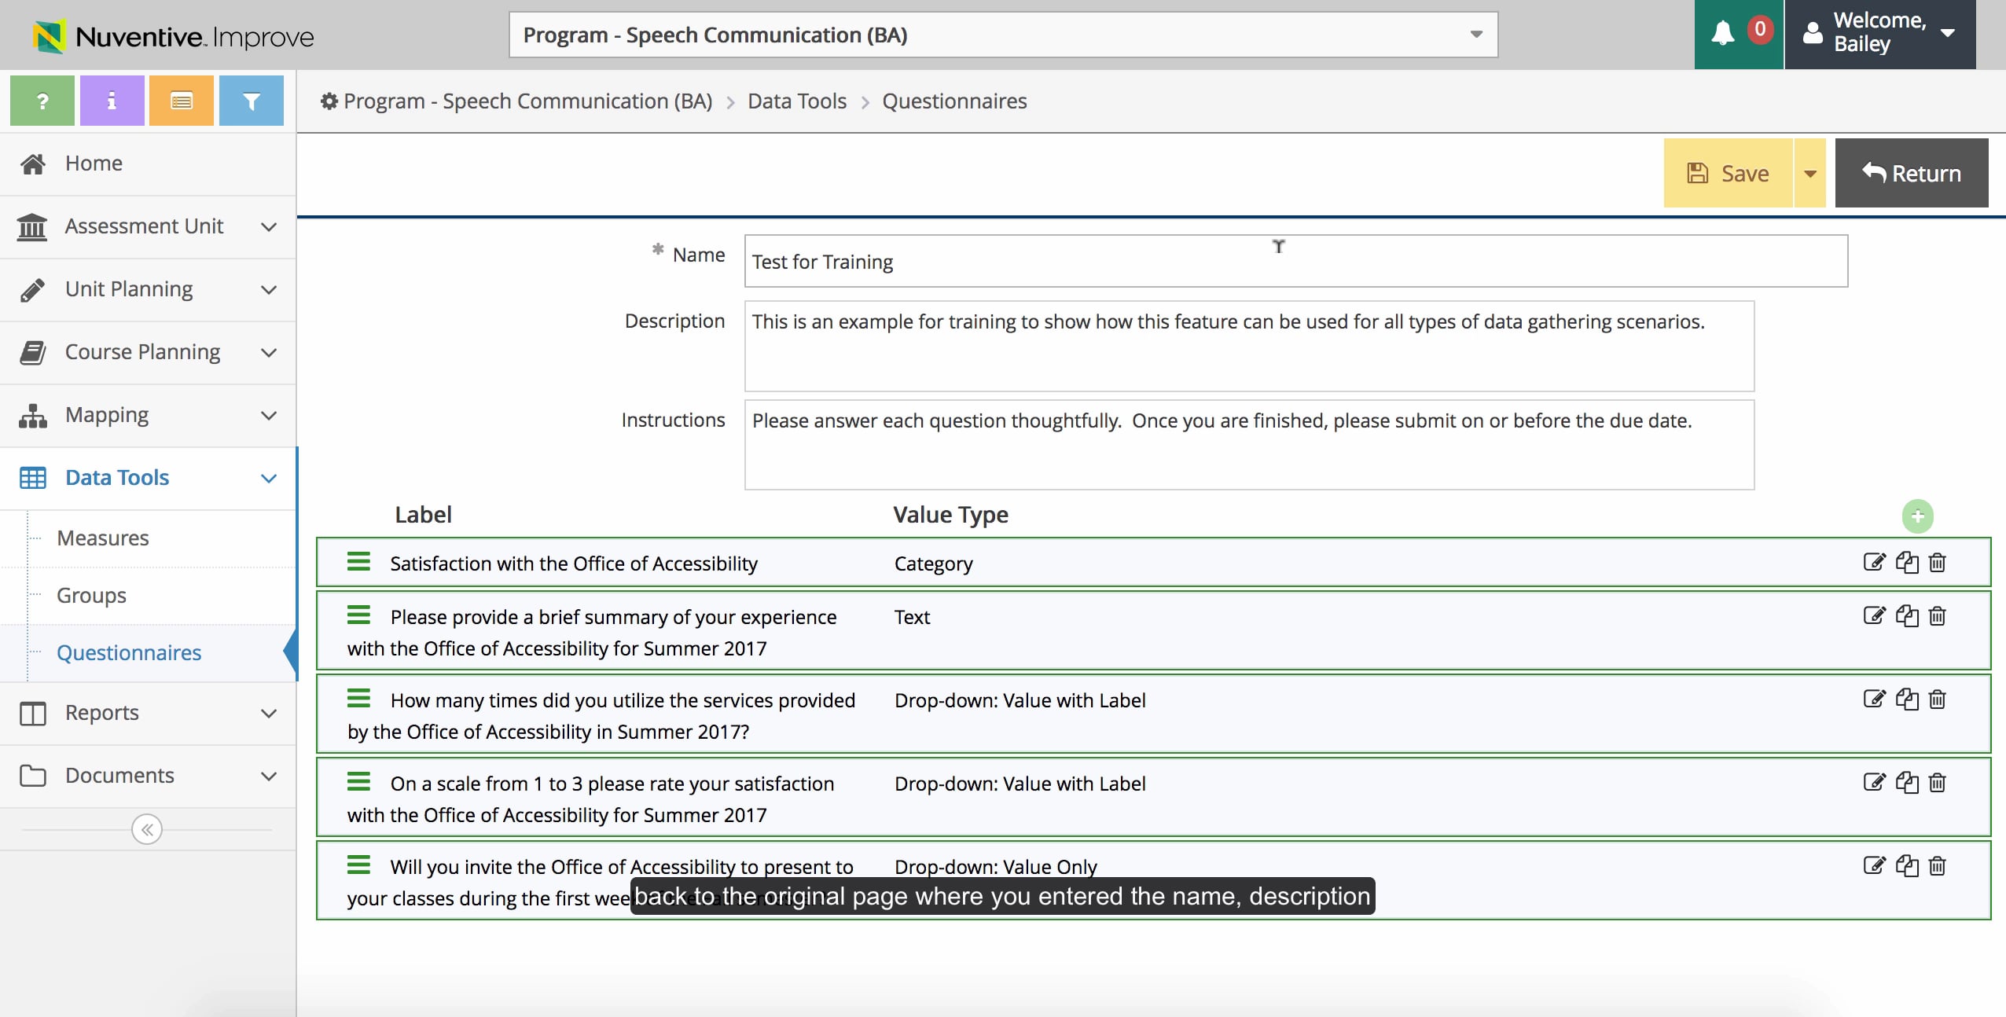Open the help panel via the question mark icon

tap(42, 100)
